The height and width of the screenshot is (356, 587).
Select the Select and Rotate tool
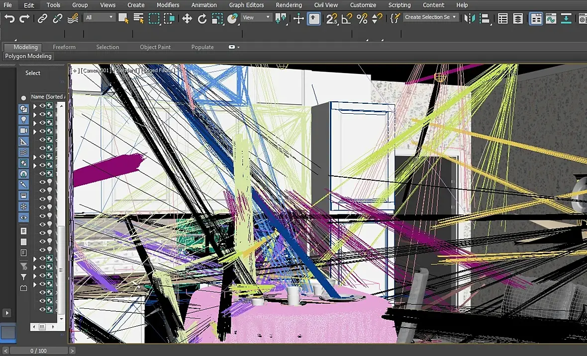pyautogui.click(x=202, y=19)
